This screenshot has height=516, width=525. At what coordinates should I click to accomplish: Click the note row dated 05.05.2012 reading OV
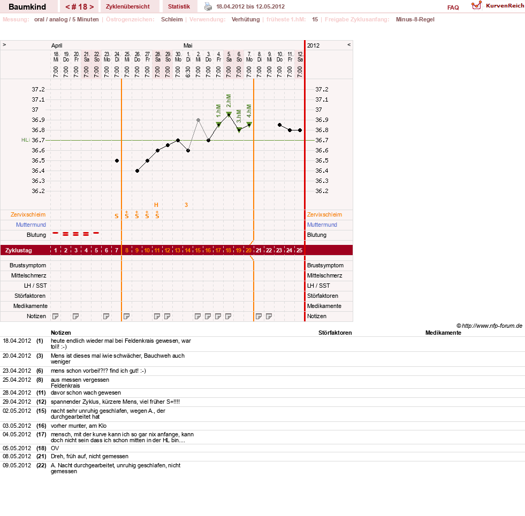click(x=262, y=448)
